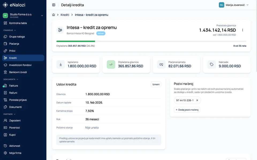The height and width of the screenshot is (160, 257).
Task: Open Grupe naloga in sidebar
Action: coord(23,37)
